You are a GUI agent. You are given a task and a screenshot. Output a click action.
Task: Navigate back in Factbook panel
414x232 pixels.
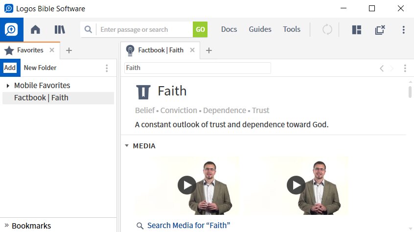(x=382, y=69)
